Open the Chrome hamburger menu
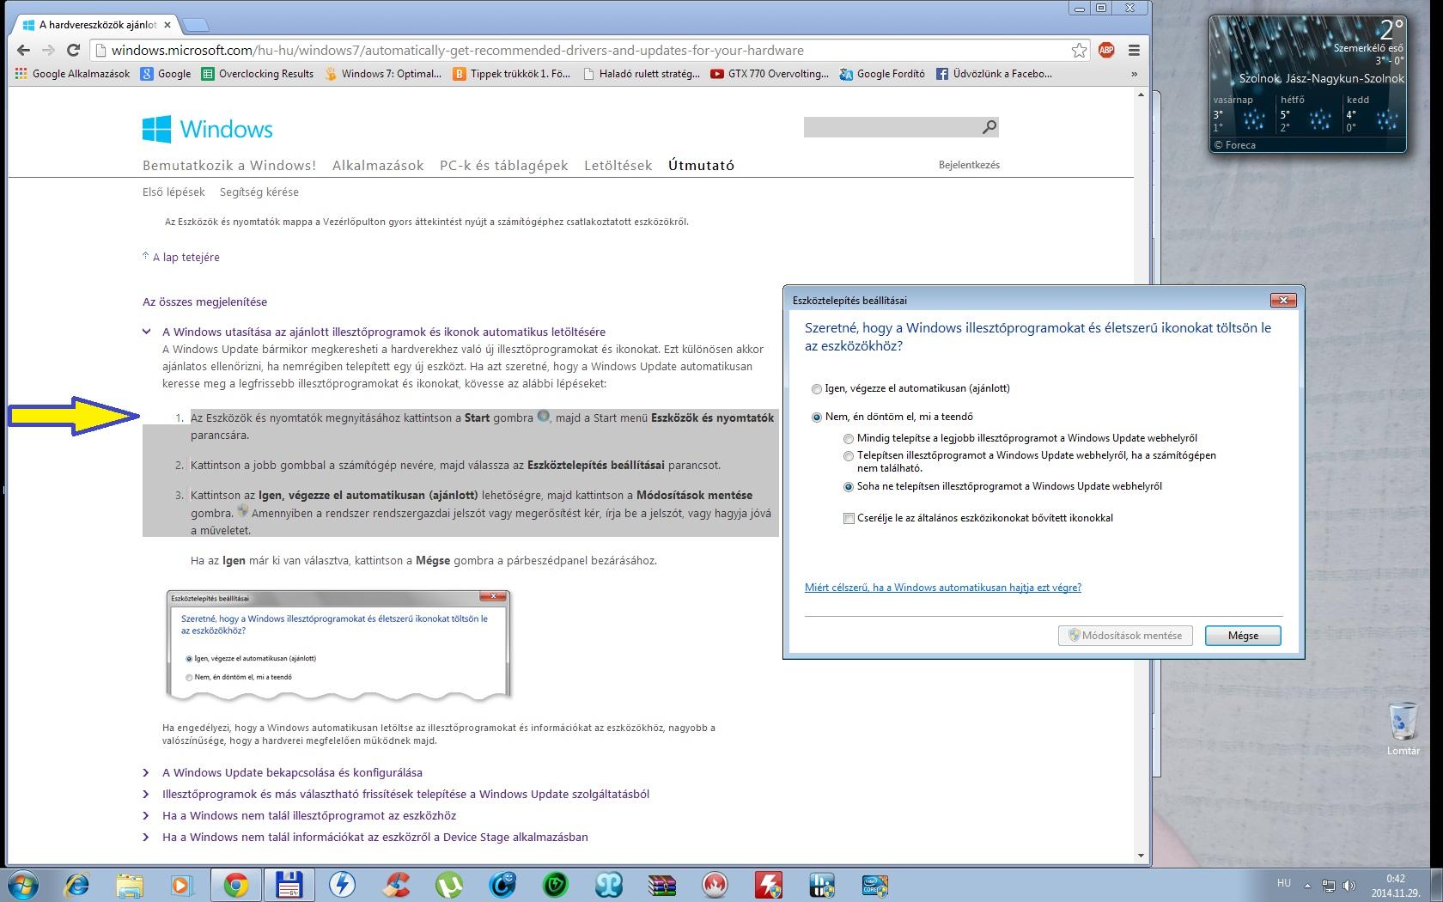This screenshot has height=902, width=1443. pos(1134,51)
